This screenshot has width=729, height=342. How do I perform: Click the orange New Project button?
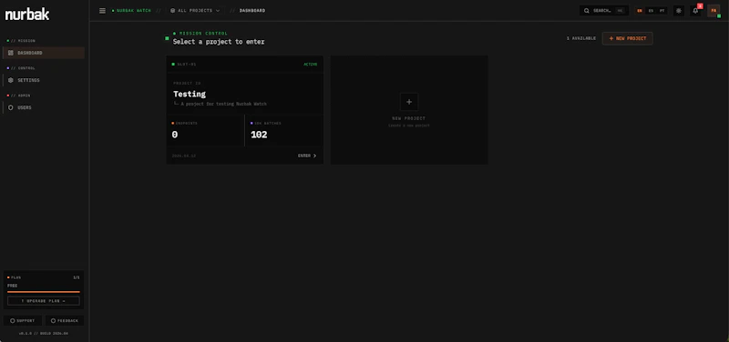(x=627, y=38)
